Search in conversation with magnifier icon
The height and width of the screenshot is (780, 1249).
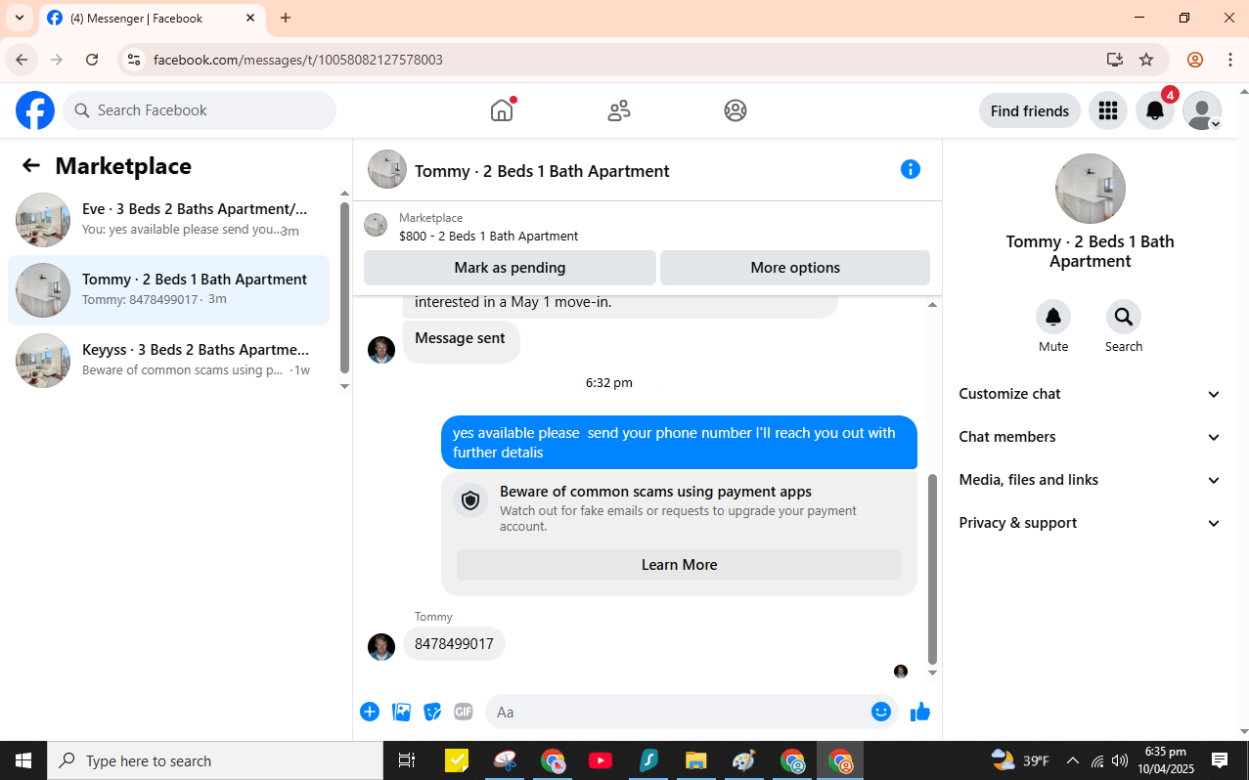coord(1124,317)
